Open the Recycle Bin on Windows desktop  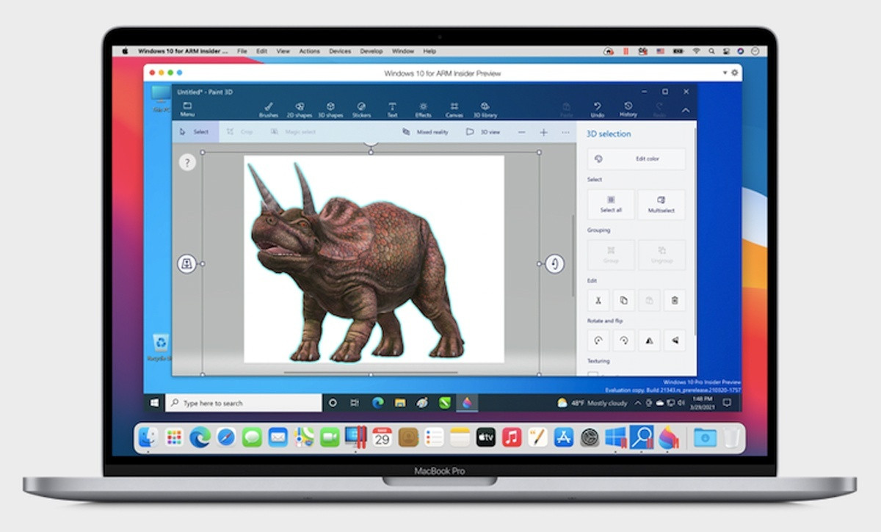pyautogui.click(x=161, y=346)
